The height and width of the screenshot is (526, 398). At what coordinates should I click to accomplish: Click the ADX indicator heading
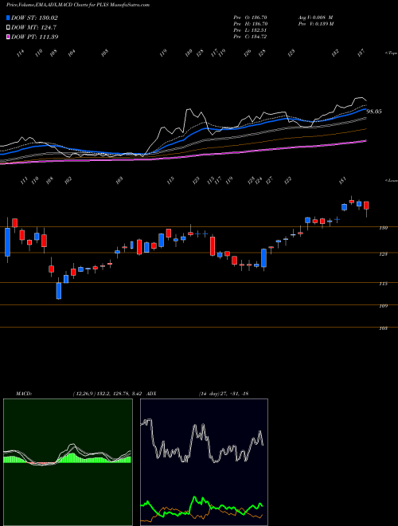pyautogui.click(x=151, y=394)
